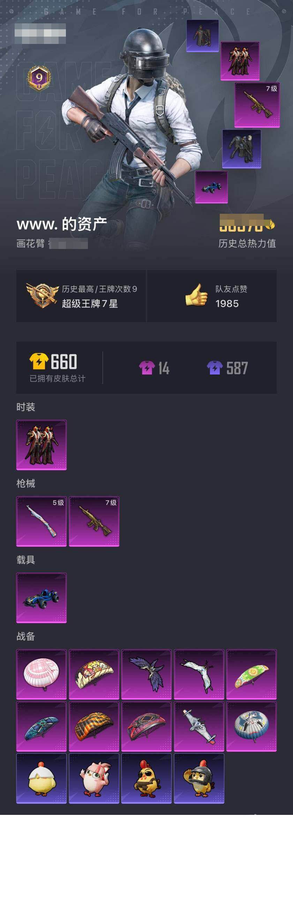Select the chick with sunglasses
Viewport: 293px width, 916px height.
click(x=146, y=778)
